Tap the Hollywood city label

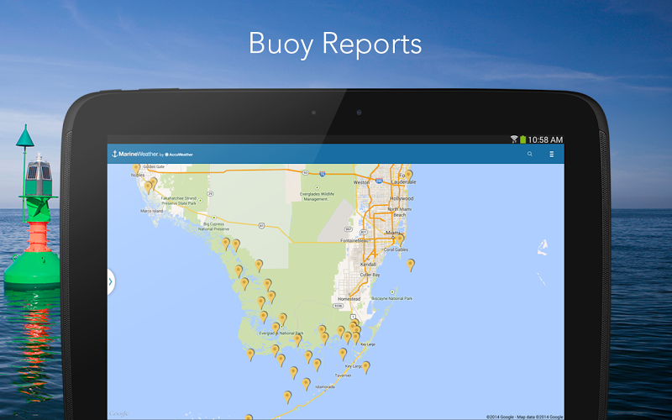[402, 198]
